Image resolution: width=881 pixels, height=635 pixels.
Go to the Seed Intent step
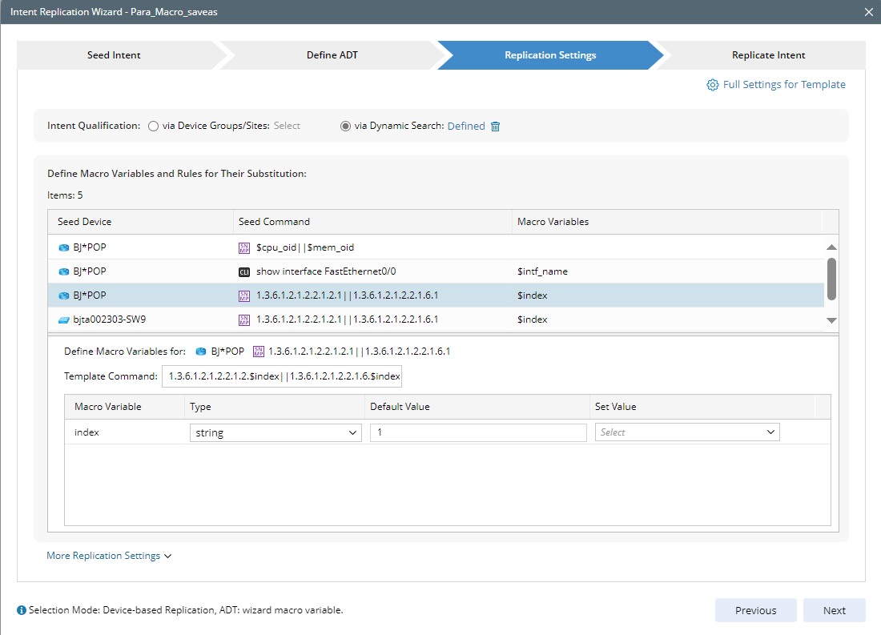(x=114, y=55)
